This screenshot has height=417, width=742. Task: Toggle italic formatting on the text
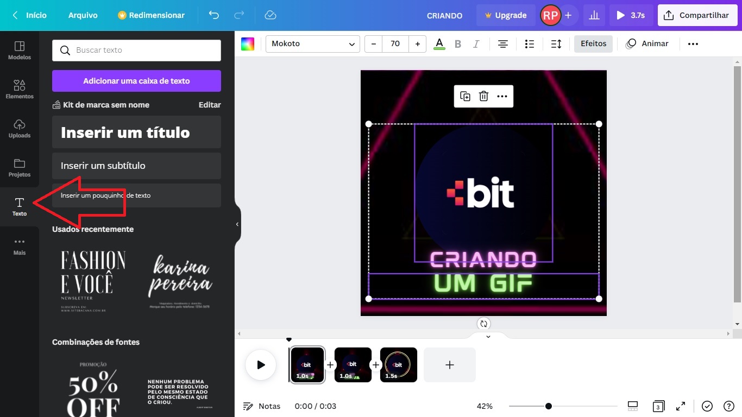[x=476, y=43]
